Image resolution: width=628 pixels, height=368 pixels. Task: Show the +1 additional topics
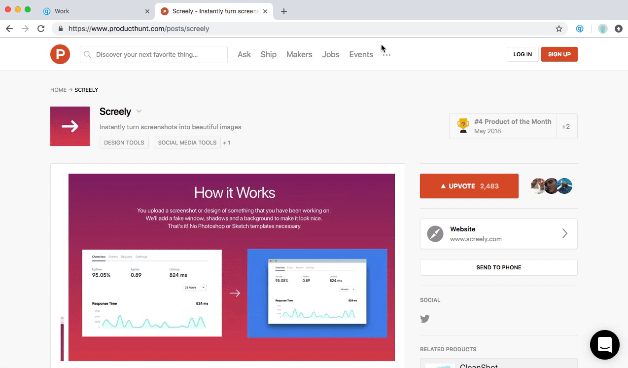[227, 143]
